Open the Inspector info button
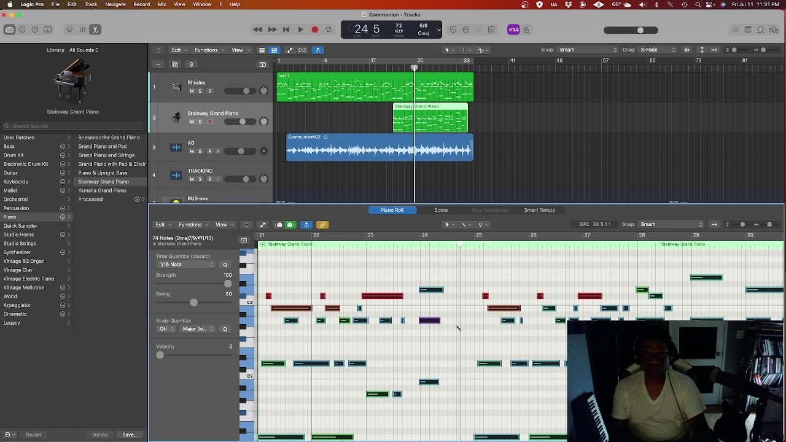 pos(23,29)
